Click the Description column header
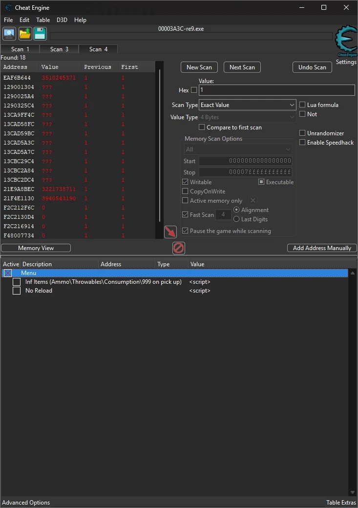Screen dimensions: 358x508 (x=59, y=264)
